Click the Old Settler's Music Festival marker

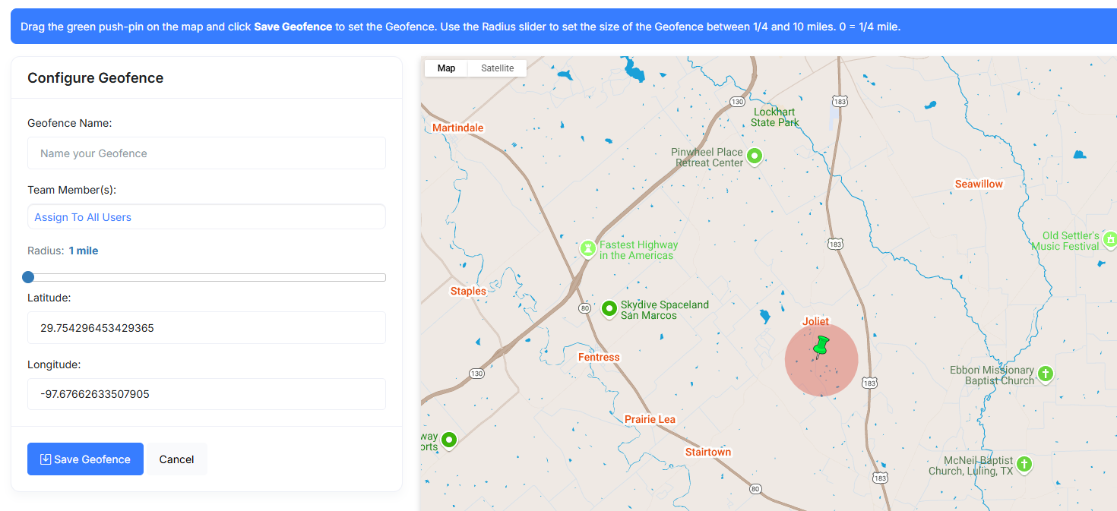1109,241
